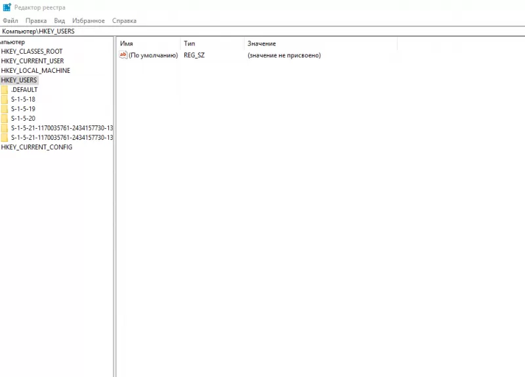Select the HKEY_LOCAL_MACHINE key
The height and width of the screenshot is (377, 525).
(x=35, y=70)
